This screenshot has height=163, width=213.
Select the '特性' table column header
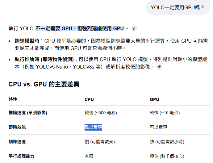point(13,99)
